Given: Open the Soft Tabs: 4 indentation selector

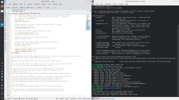Looking at the screenshot, I should coord(74,99).
